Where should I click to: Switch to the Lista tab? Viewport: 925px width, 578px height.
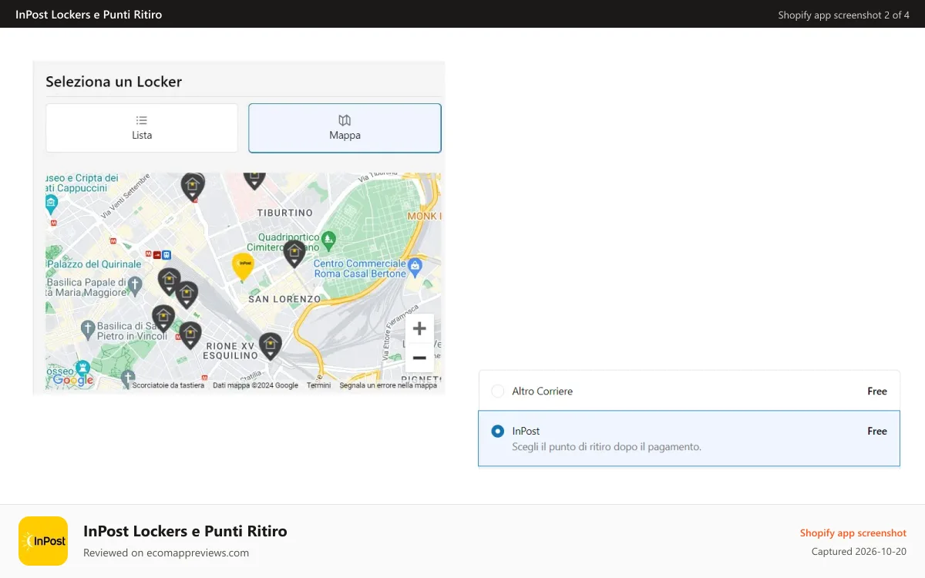[x=142, y=128]
